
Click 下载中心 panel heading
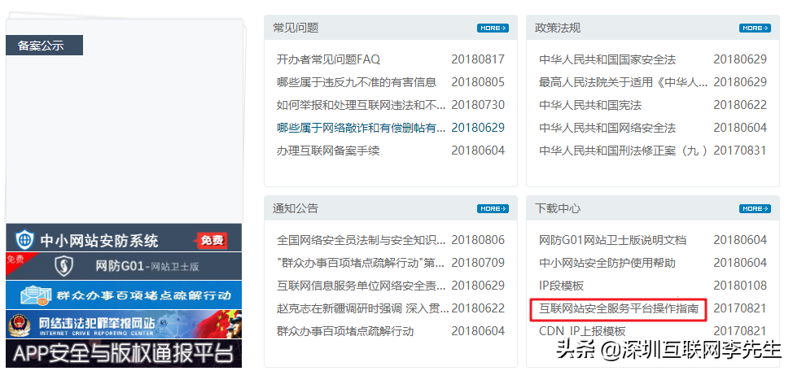point(558,208)
